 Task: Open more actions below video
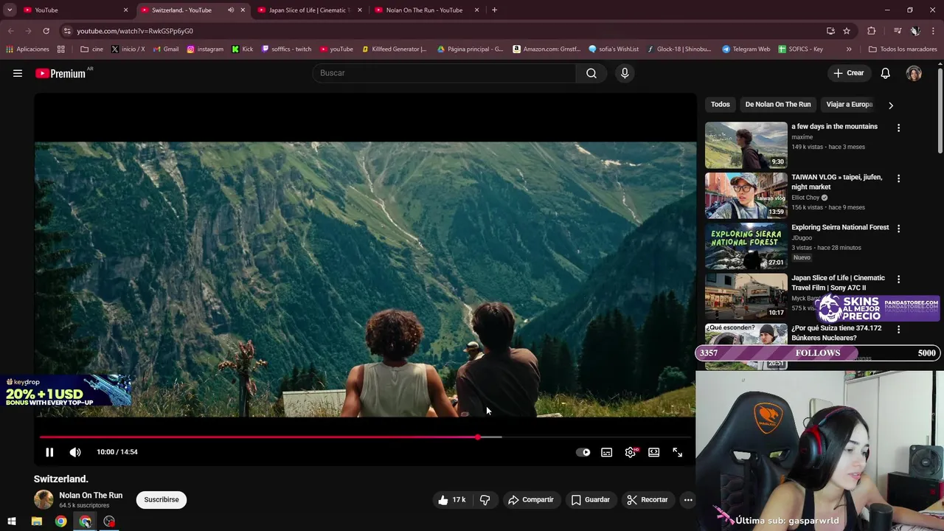click(x=688, y=500)
